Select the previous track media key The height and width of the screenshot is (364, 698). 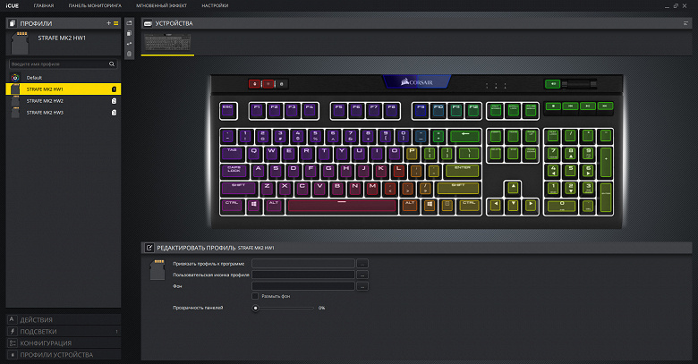[570, 106]
